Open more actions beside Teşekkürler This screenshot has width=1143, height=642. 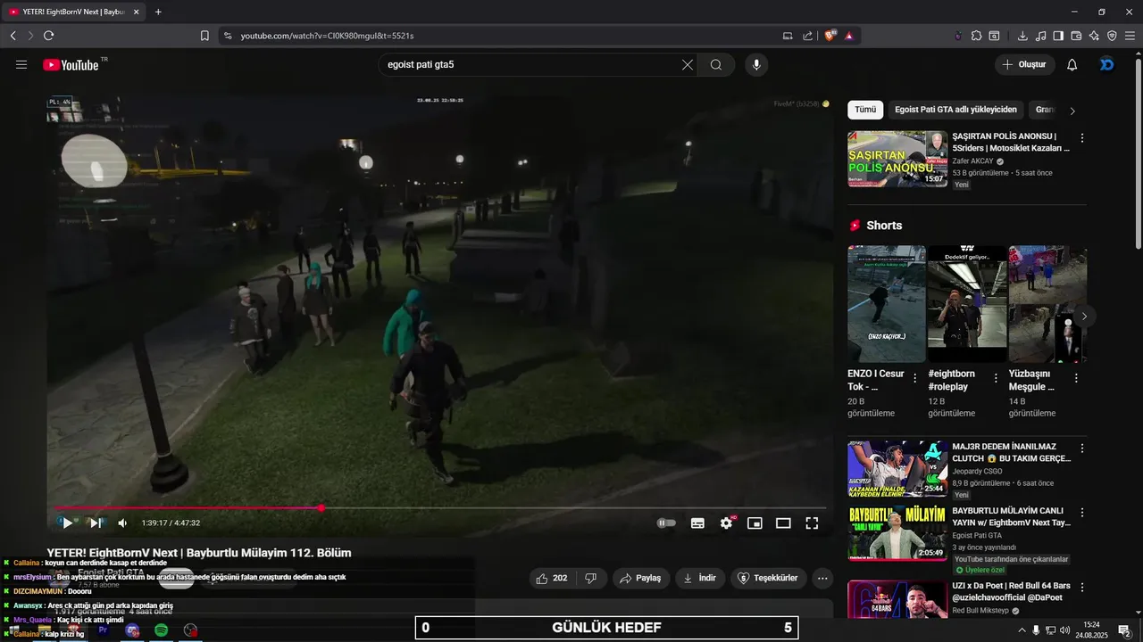(x=822, y=578)
